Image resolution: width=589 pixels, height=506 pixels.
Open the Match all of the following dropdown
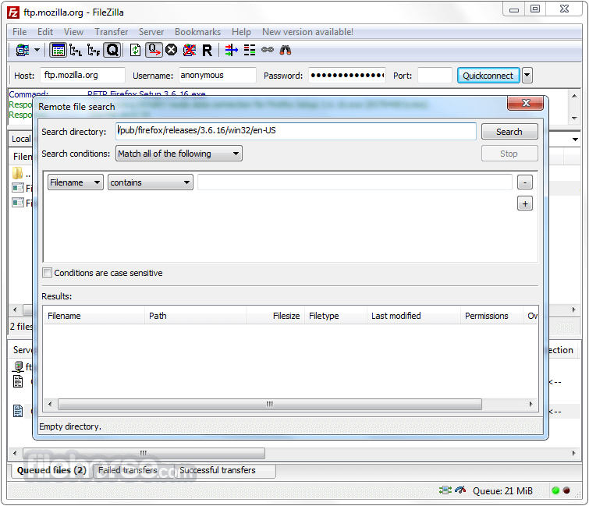pos(179,154)
